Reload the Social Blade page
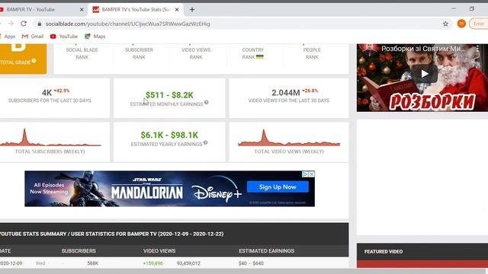Viewport: 488px width, 274px height. coord(24,24)
